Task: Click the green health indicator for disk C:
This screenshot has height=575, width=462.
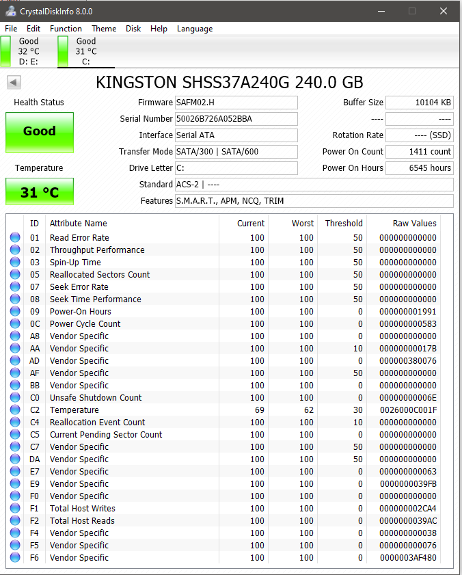Action: (63, 51)
